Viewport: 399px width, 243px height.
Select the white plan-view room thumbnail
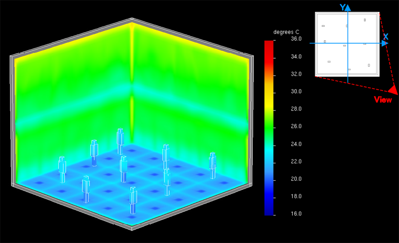[347, 44]
